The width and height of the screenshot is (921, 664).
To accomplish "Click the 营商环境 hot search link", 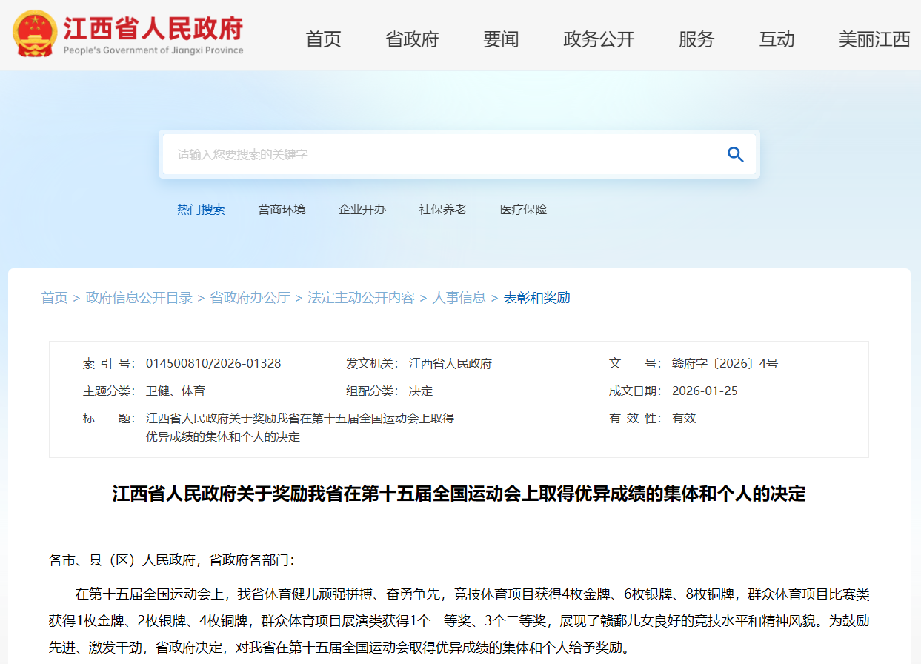I will (282, 210).
